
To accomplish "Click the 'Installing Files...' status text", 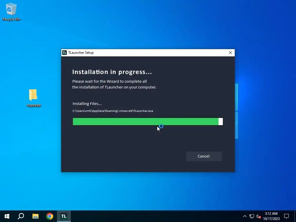I will [87, 104].
